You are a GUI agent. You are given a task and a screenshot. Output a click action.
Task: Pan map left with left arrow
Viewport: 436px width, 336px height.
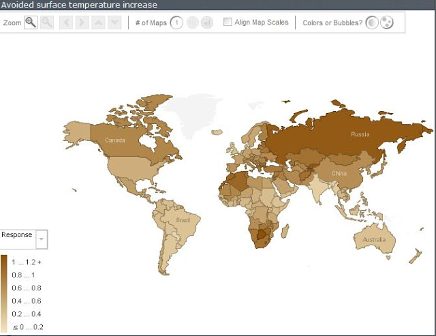tap(66, 22)
